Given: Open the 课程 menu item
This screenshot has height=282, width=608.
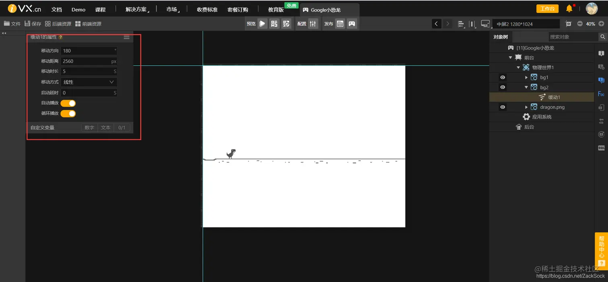Looking at the screenshot, I should [101, 10].
